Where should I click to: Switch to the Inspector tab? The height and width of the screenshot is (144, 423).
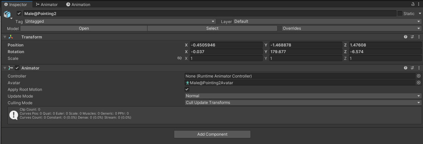pyautogui.click(x=16, y=4)
